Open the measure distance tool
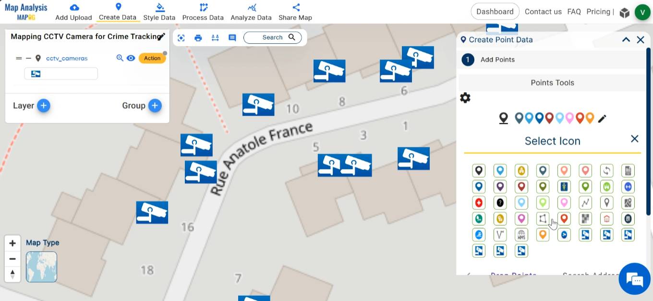653x301 pixels. click(x=215, y=37)
